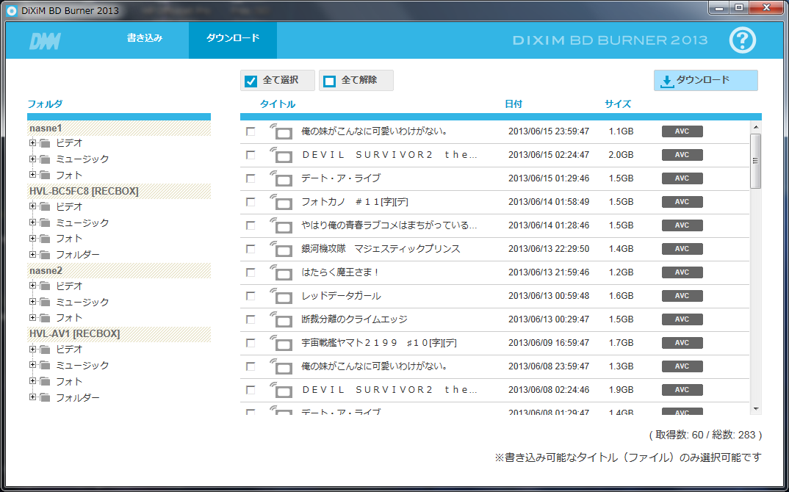
Task: Sort by the 日付 column header
Action: pyautogui.click(x=514, y=104)
